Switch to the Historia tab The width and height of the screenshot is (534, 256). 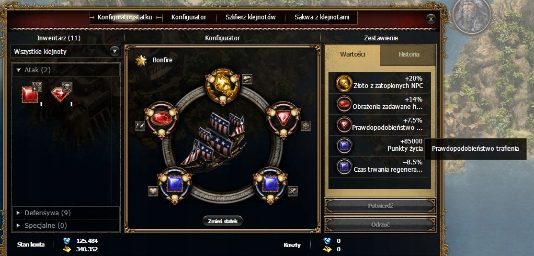click(408, 54)
